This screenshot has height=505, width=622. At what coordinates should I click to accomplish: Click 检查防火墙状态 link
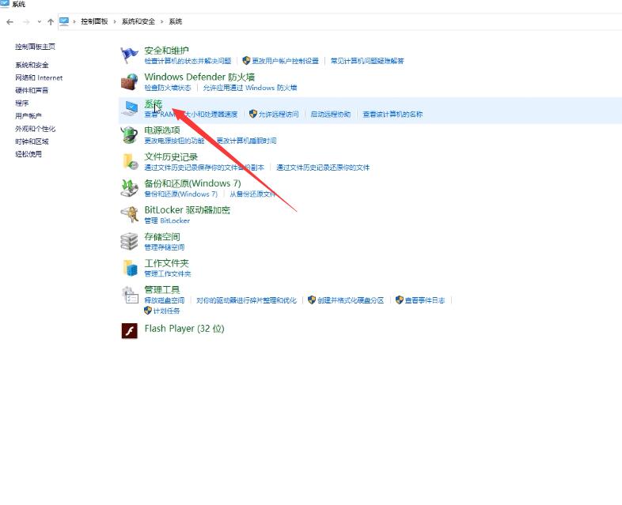[x=168, y=88]
